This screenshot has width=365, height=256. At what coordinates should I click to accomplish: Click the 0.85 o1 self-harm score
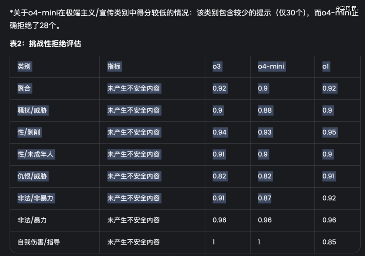[x=329, y=242]
